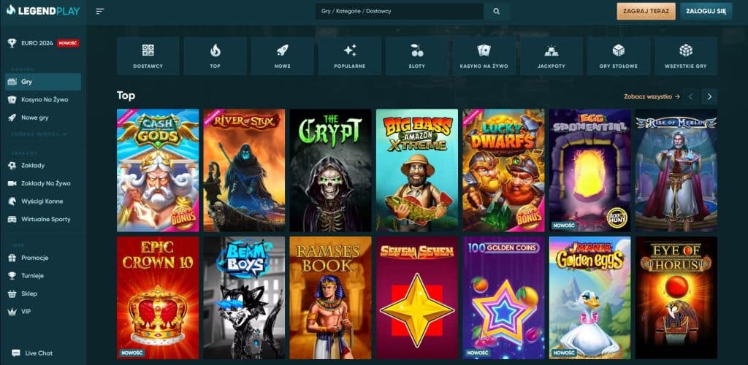Go to Turnieje in sidebar
This screenshot has width=748, height=365.
(34, 275)
